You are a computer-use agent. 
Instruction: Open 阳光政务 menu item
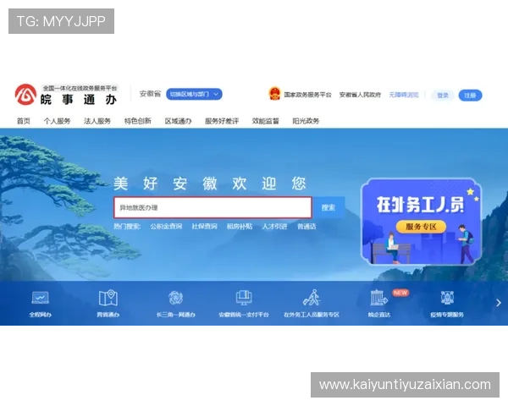click(306, 121)
